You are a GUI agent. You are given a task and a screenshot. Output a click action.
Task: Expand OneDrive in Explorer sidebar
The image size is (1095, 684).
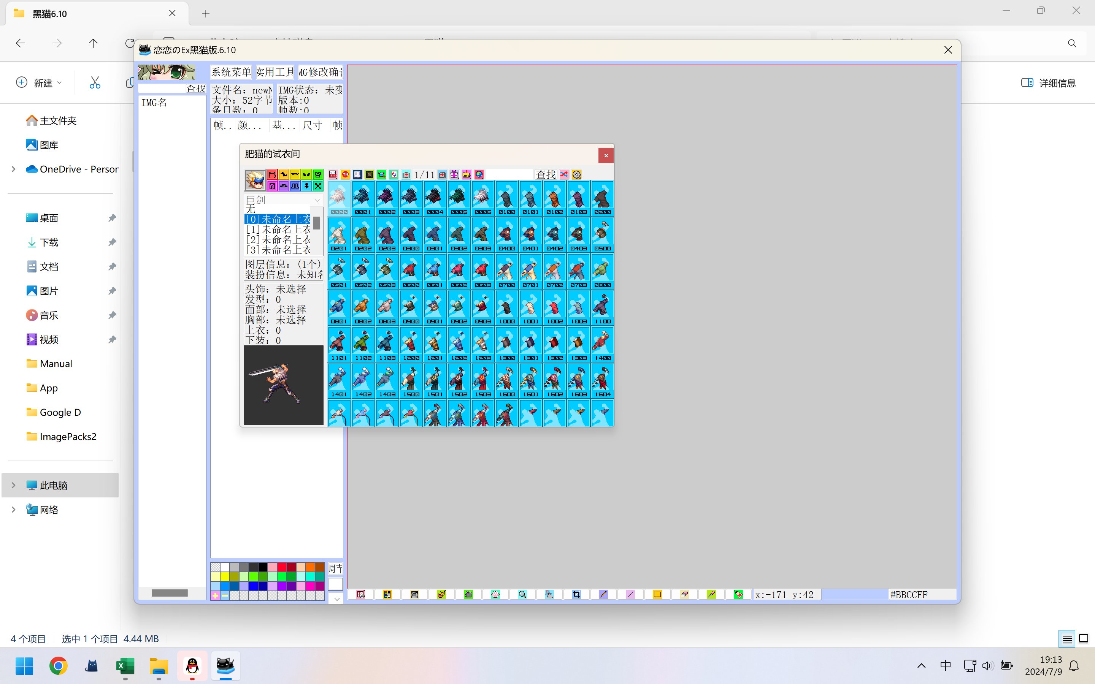(x=14, y=169)
